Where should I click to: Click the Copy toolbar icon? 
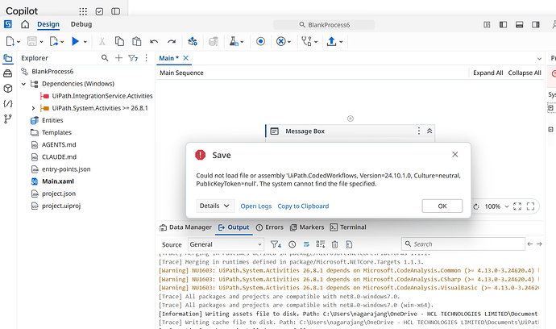click(x=119, y=41)
